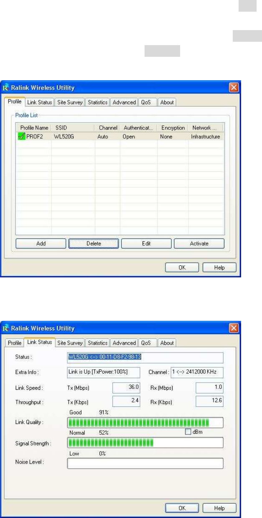Select the PROF2 profile row

click(120, 136)
